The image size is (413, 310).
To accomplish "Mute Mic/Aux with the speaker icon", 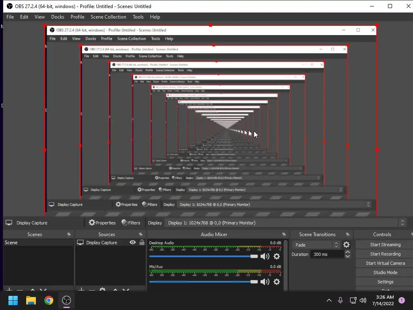I will pos(265,282).
